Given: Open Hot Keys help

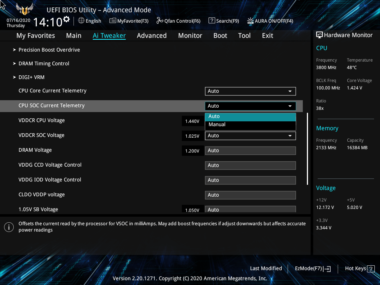Looking at the screenshot, I should point(355,269).
